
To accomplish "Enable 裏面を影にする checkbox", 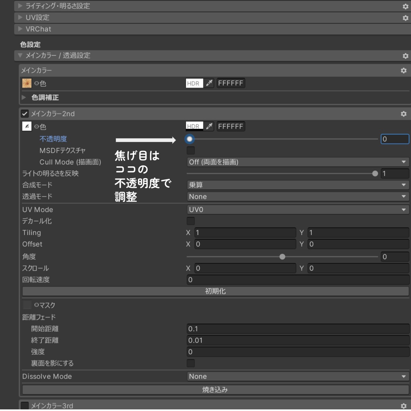I will point(191,363).
